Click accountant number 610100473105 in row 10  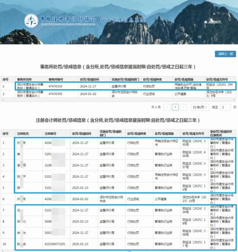[55, 244]
